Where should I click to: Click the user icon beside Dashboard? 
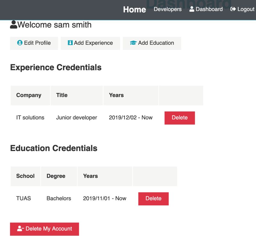[x=192, y=9]
